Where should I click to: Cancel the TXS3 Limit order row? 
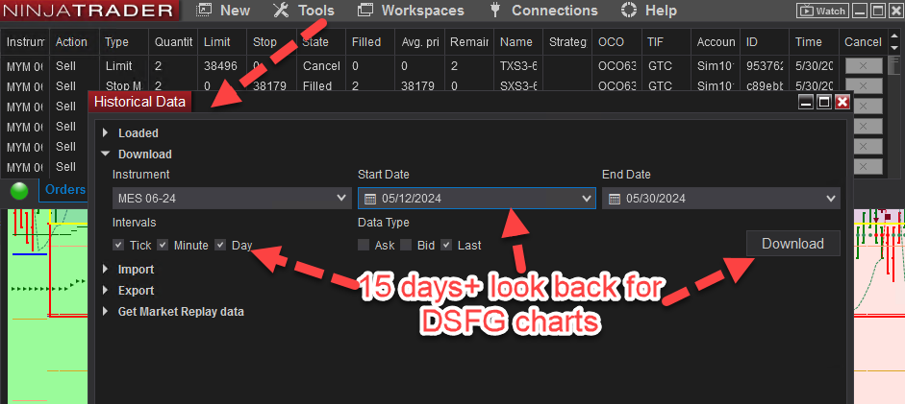tap(864, 66)
